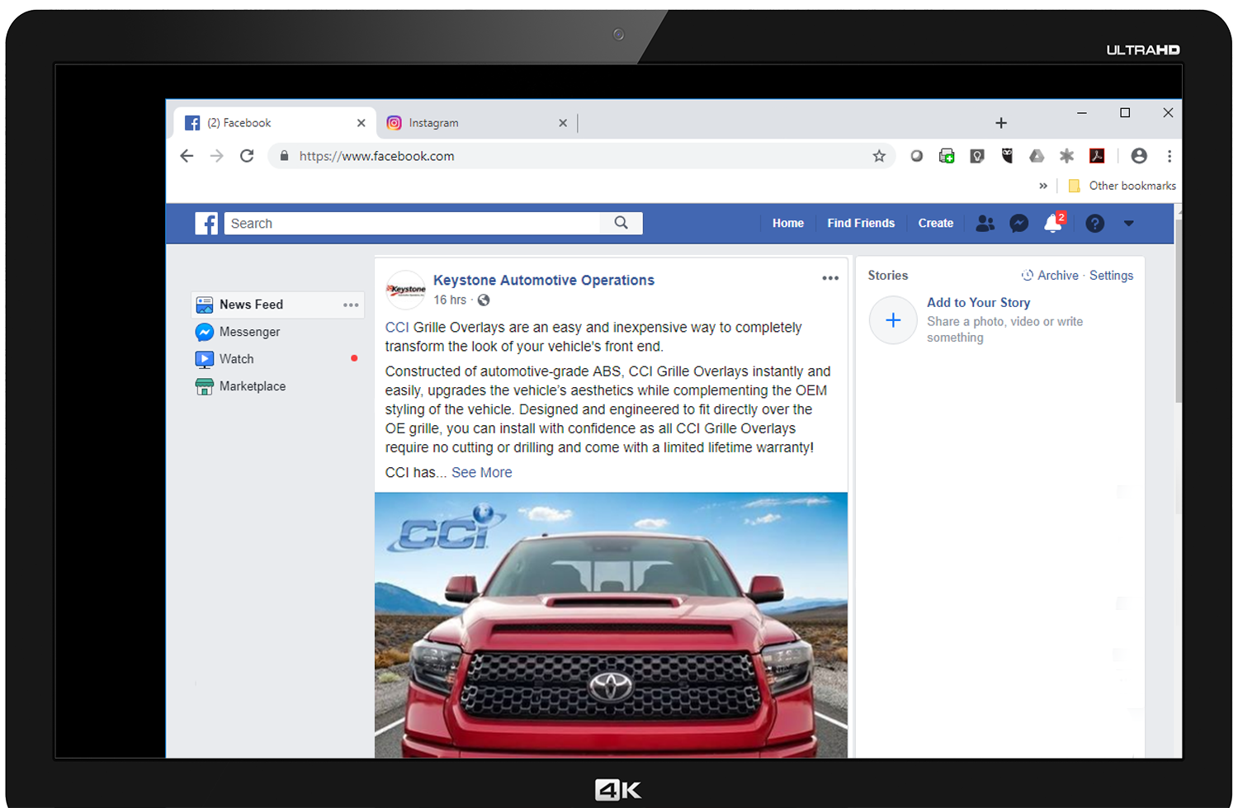This screenshot has height=808, width=1238.
Task: Close the Instagram tab
Action: [x=563, y=123]
